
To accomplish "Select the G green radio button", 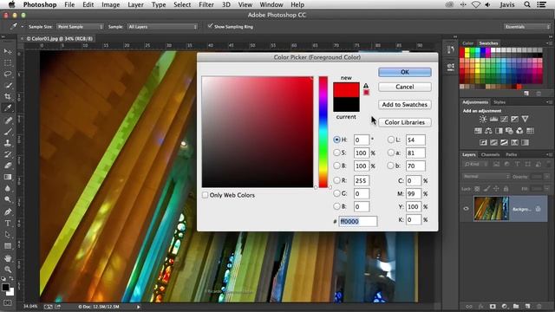I will 336,193.
